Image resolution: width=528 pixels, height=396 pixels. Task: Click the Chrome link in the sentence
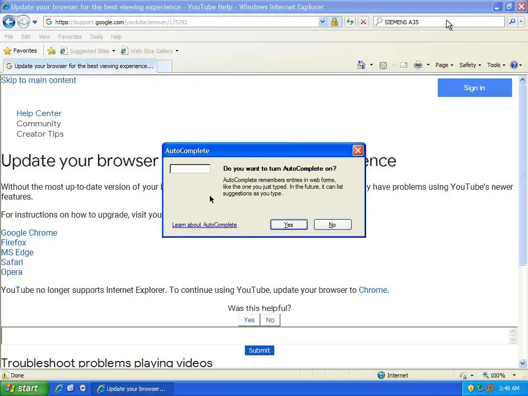pyautogui.click(x=373, y=290)
